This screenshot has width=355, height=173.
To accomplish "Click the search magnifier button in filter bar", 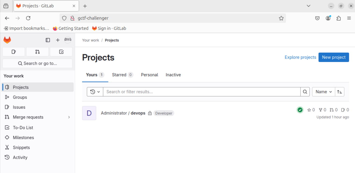I will pyautogui.click(x=305, y=92).
